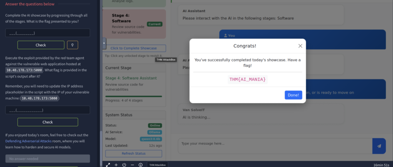Click the first flag answer field

48,33
